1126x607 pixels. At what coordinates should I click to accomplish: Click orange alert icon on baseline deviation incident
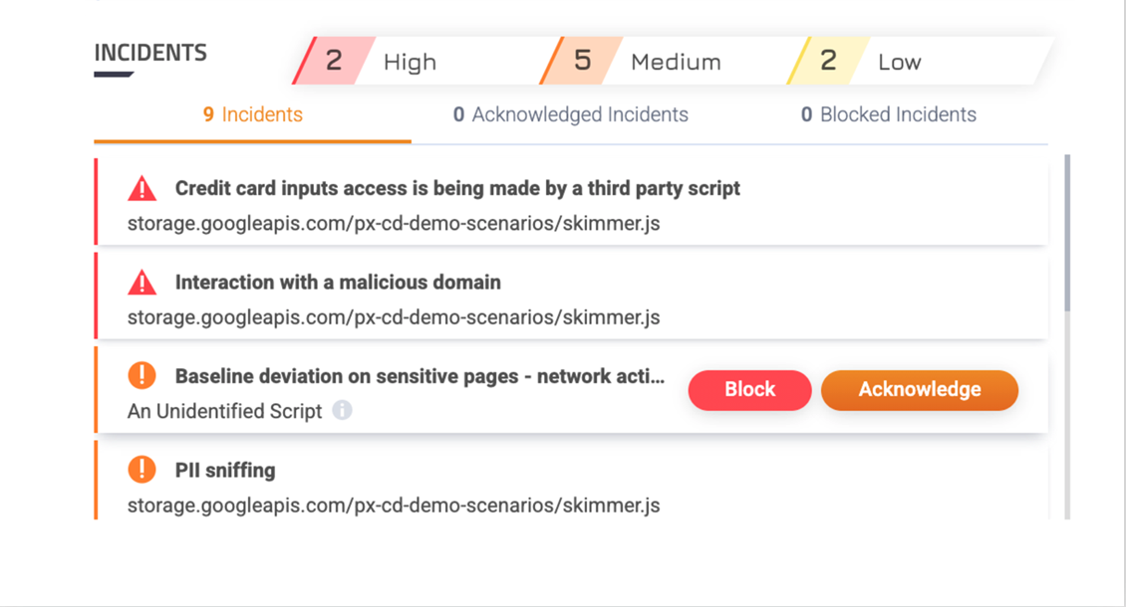pos(142,375)
